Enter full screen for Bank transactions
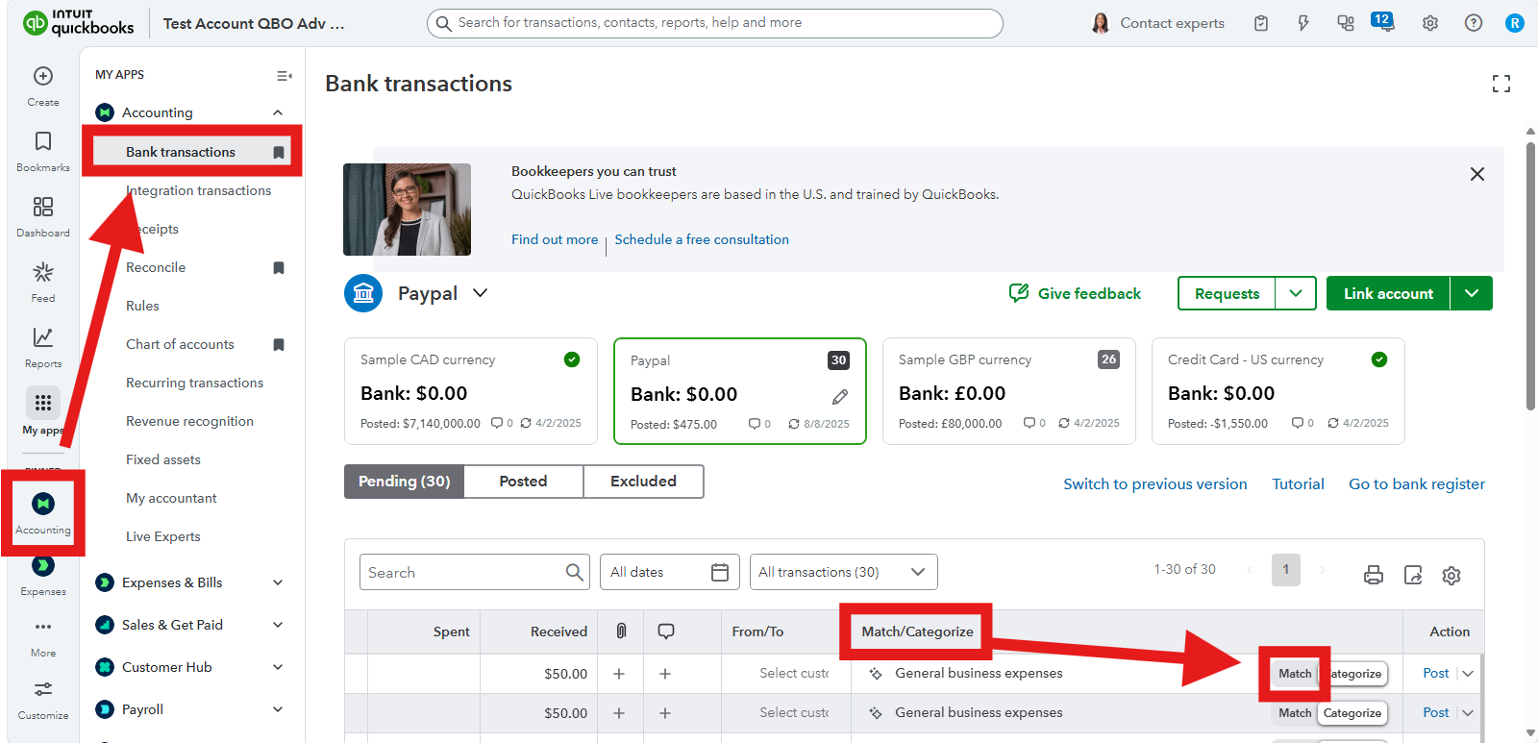 click(x=1501, y=84)
